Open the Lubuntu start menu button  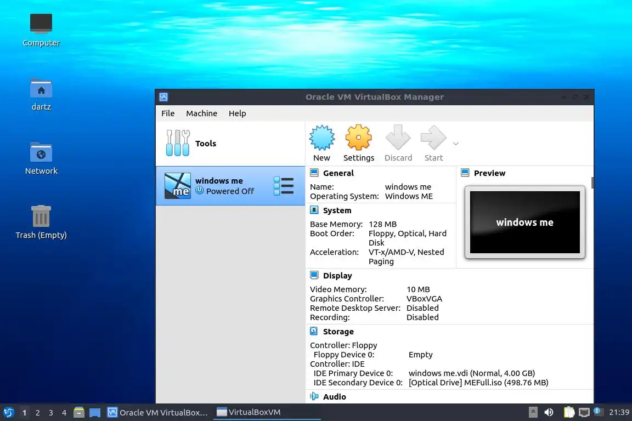click(8, 412)
